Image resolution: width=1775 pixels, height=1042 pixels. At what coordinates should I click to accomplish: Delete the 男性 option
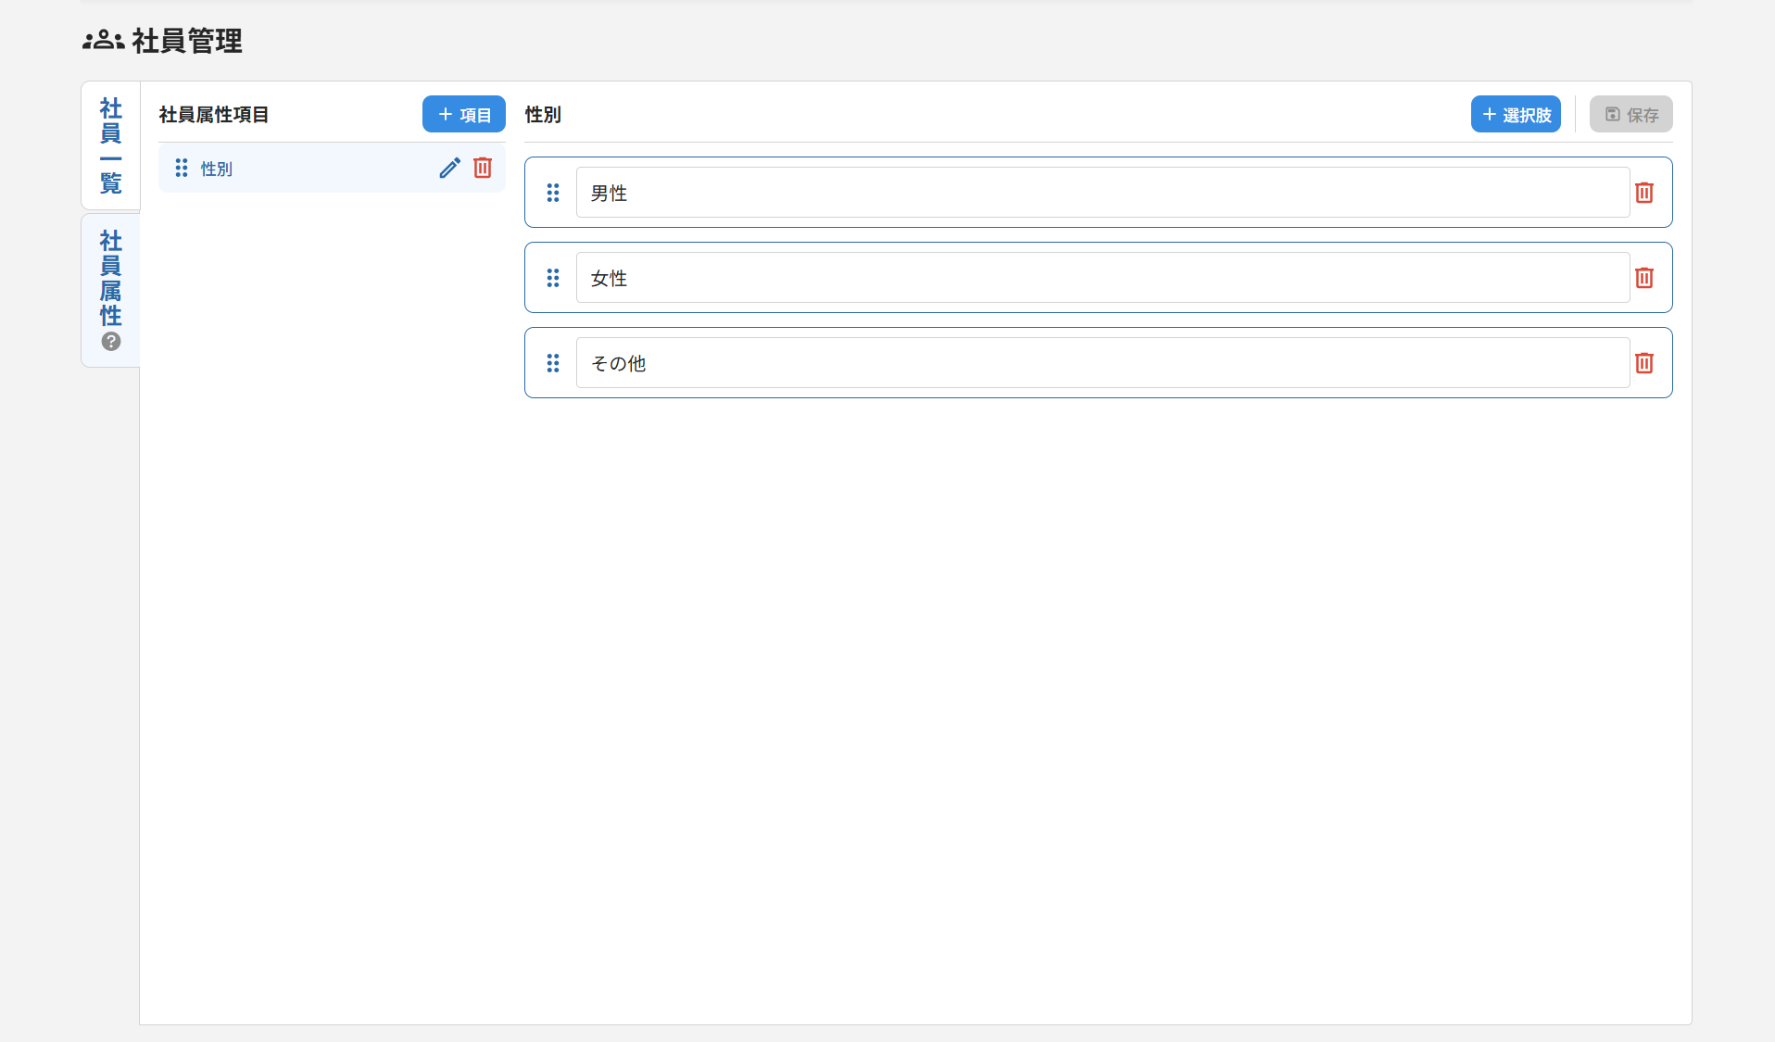tap(1644, 193)
